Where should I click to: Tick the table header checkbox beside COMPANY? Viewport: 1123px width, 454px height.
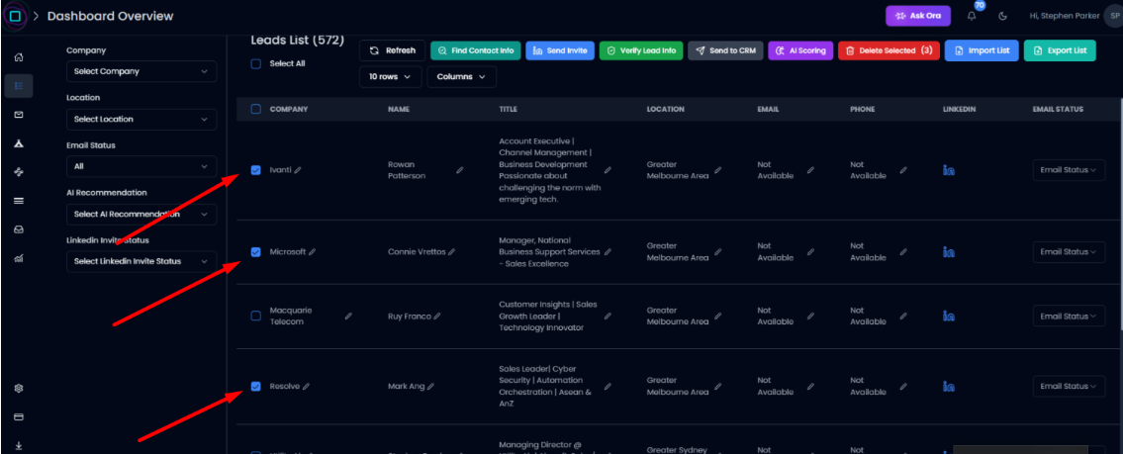[255, 109]
